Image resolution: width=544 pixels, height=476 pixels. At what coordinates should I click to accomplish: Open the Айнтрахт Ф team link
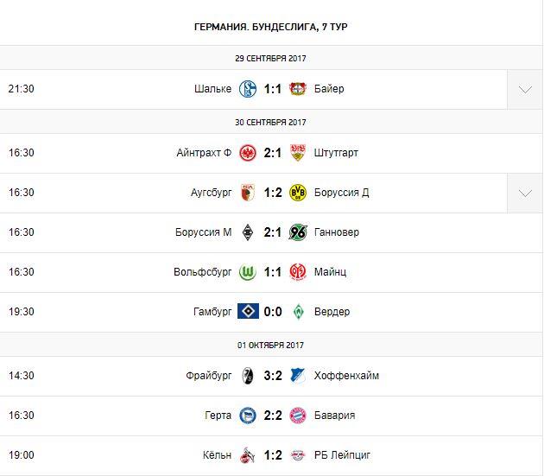pyautogui.click(x=204, y=153)
